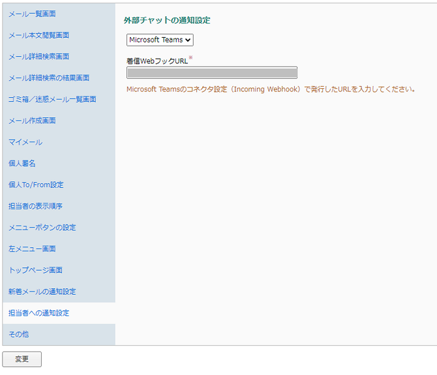Select ゴミ箱／迷惑メール一覧画面 in sidebar
437x375 pixels.
(x=52, y=99)
